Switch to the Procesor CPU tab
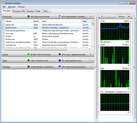137x123 pixels. [19, 11]
